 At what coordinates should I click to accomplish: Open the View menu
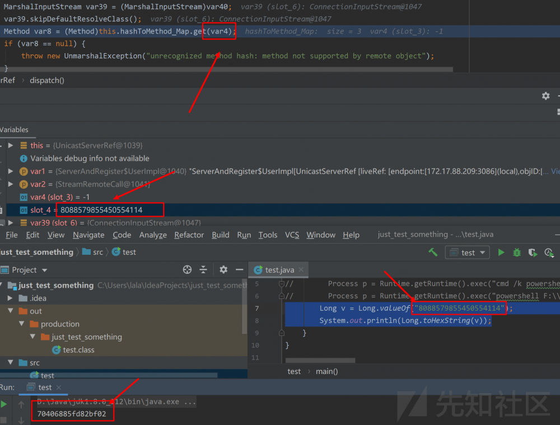click(56, 235)
